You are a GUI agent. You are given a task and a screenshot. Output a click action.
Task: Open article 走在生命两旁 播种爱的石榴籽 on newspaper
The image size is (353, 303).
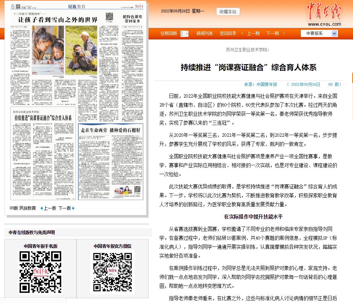click(110, 130)
